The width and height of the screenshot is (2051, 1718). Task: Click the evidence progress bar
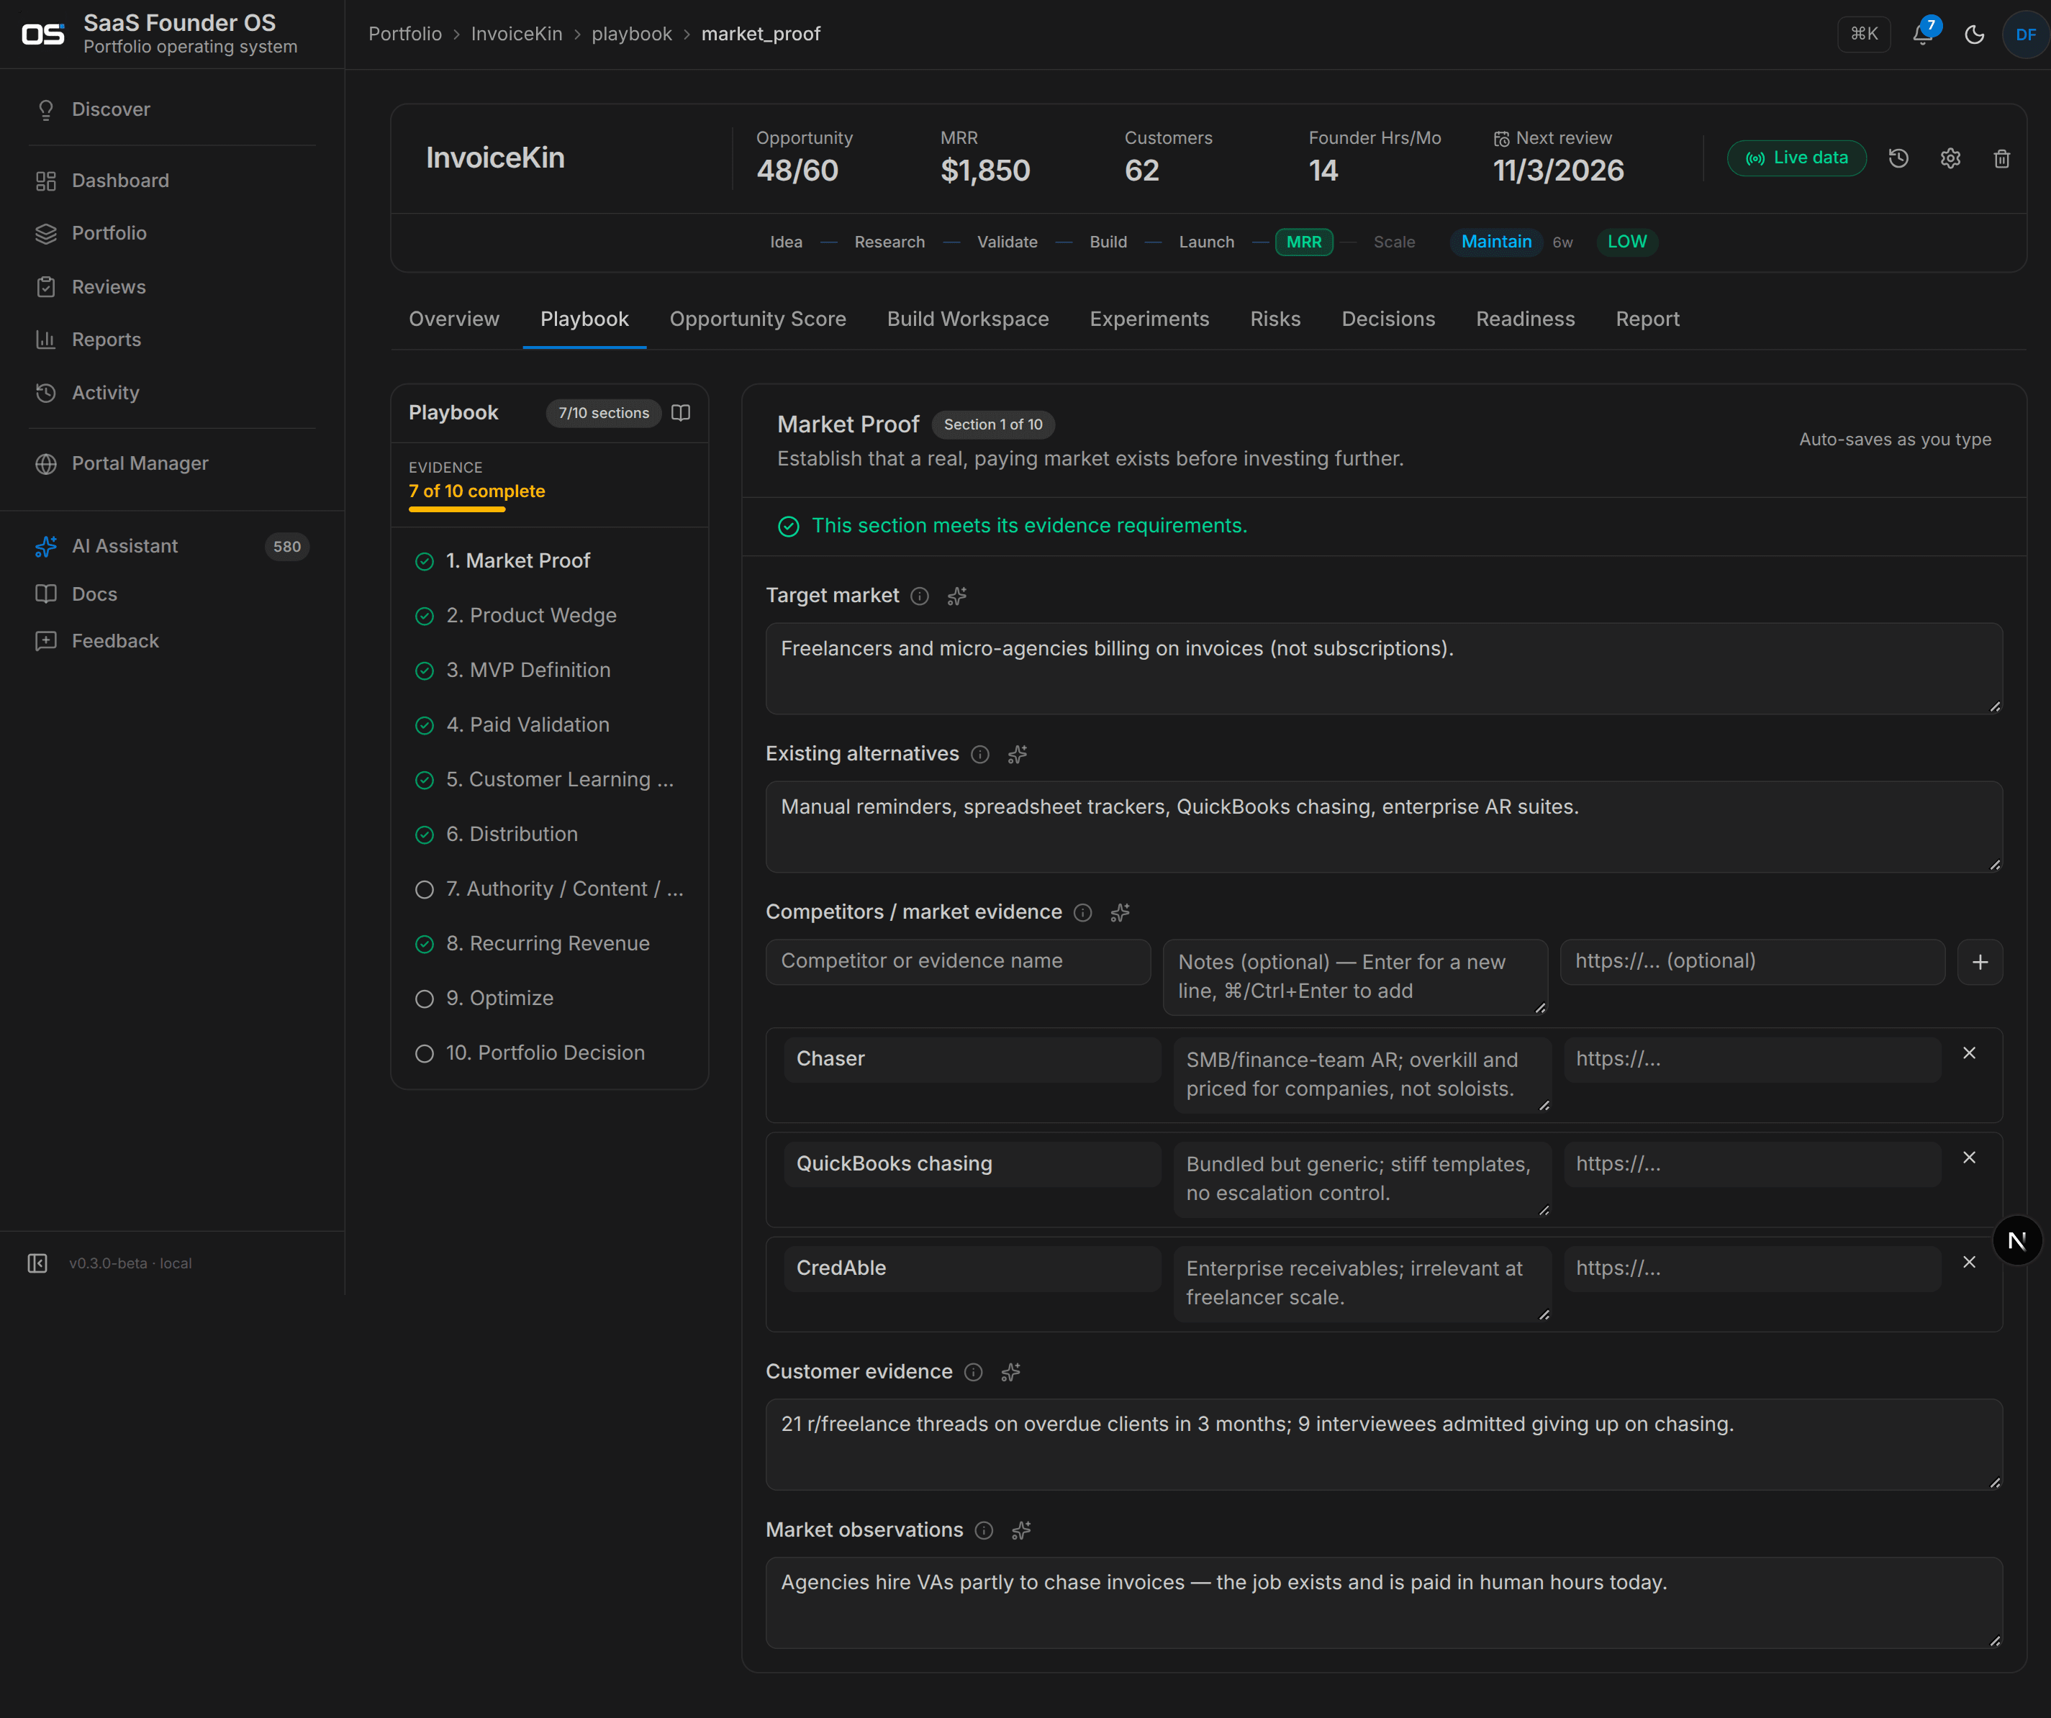point(457,509)
